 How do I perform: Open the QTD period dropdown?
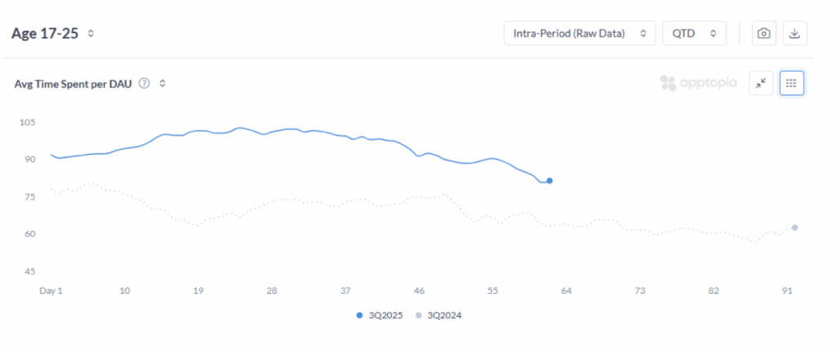[694, 34]
